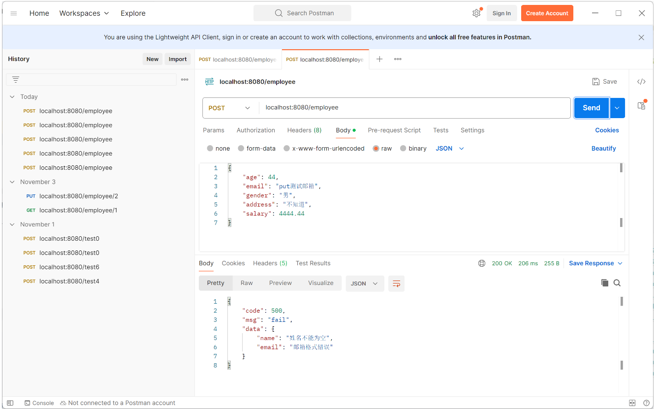The image size is (657, 409).
Task: Click the Beautify link
Action: [x=604, y=149]
